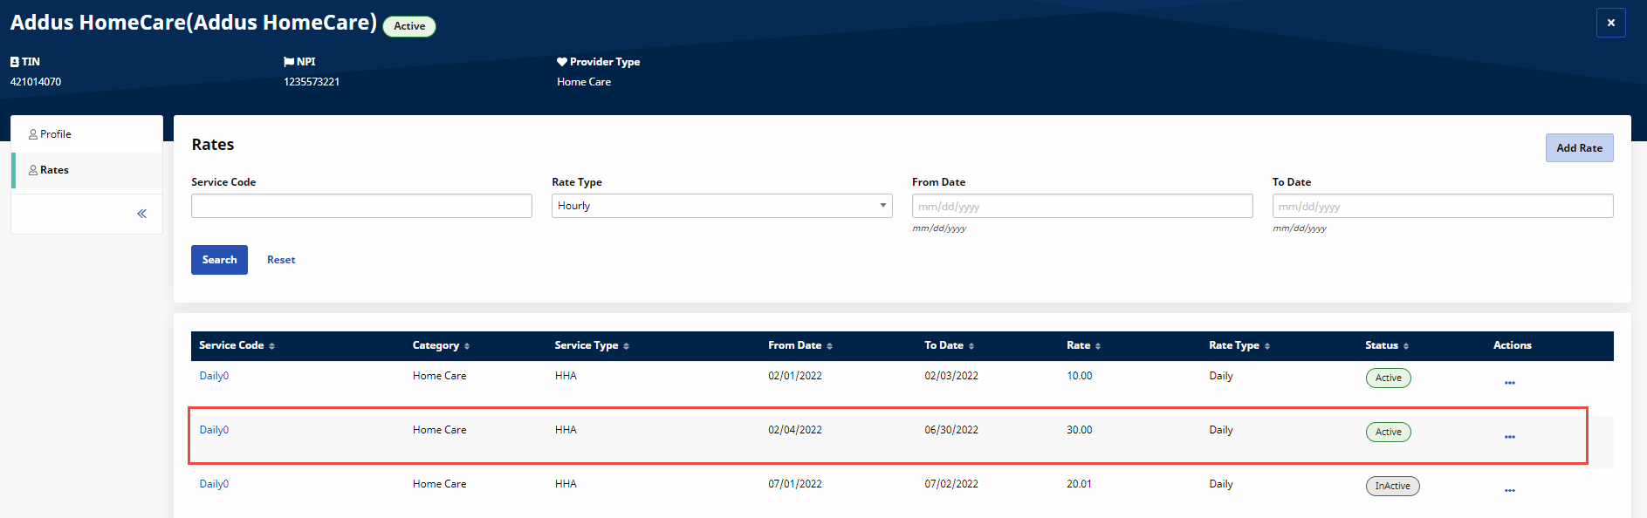Viewport: 1647px width, 518px height.
Task: Click the TIN badge icon
Action: [15, 62]
